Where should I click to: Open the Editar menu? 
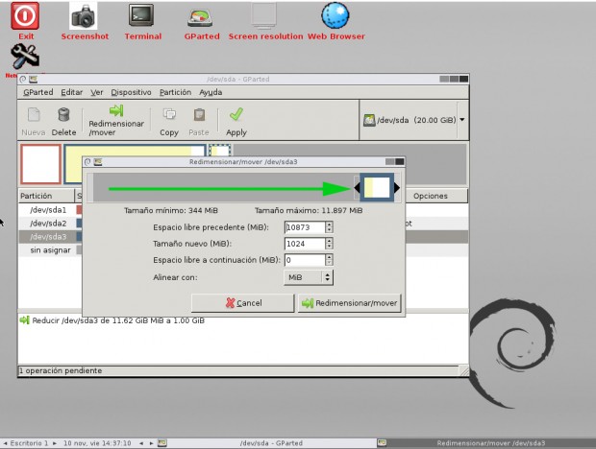71,92
